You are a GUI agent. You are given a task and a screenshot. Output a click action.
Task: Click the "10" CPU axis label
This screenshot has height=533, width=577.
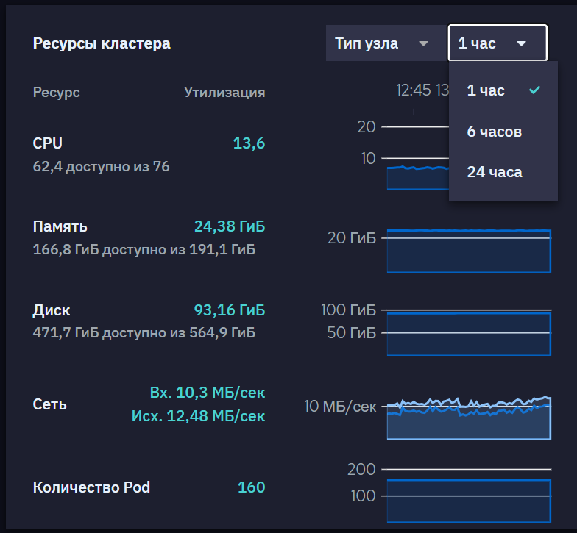(368, 159)
